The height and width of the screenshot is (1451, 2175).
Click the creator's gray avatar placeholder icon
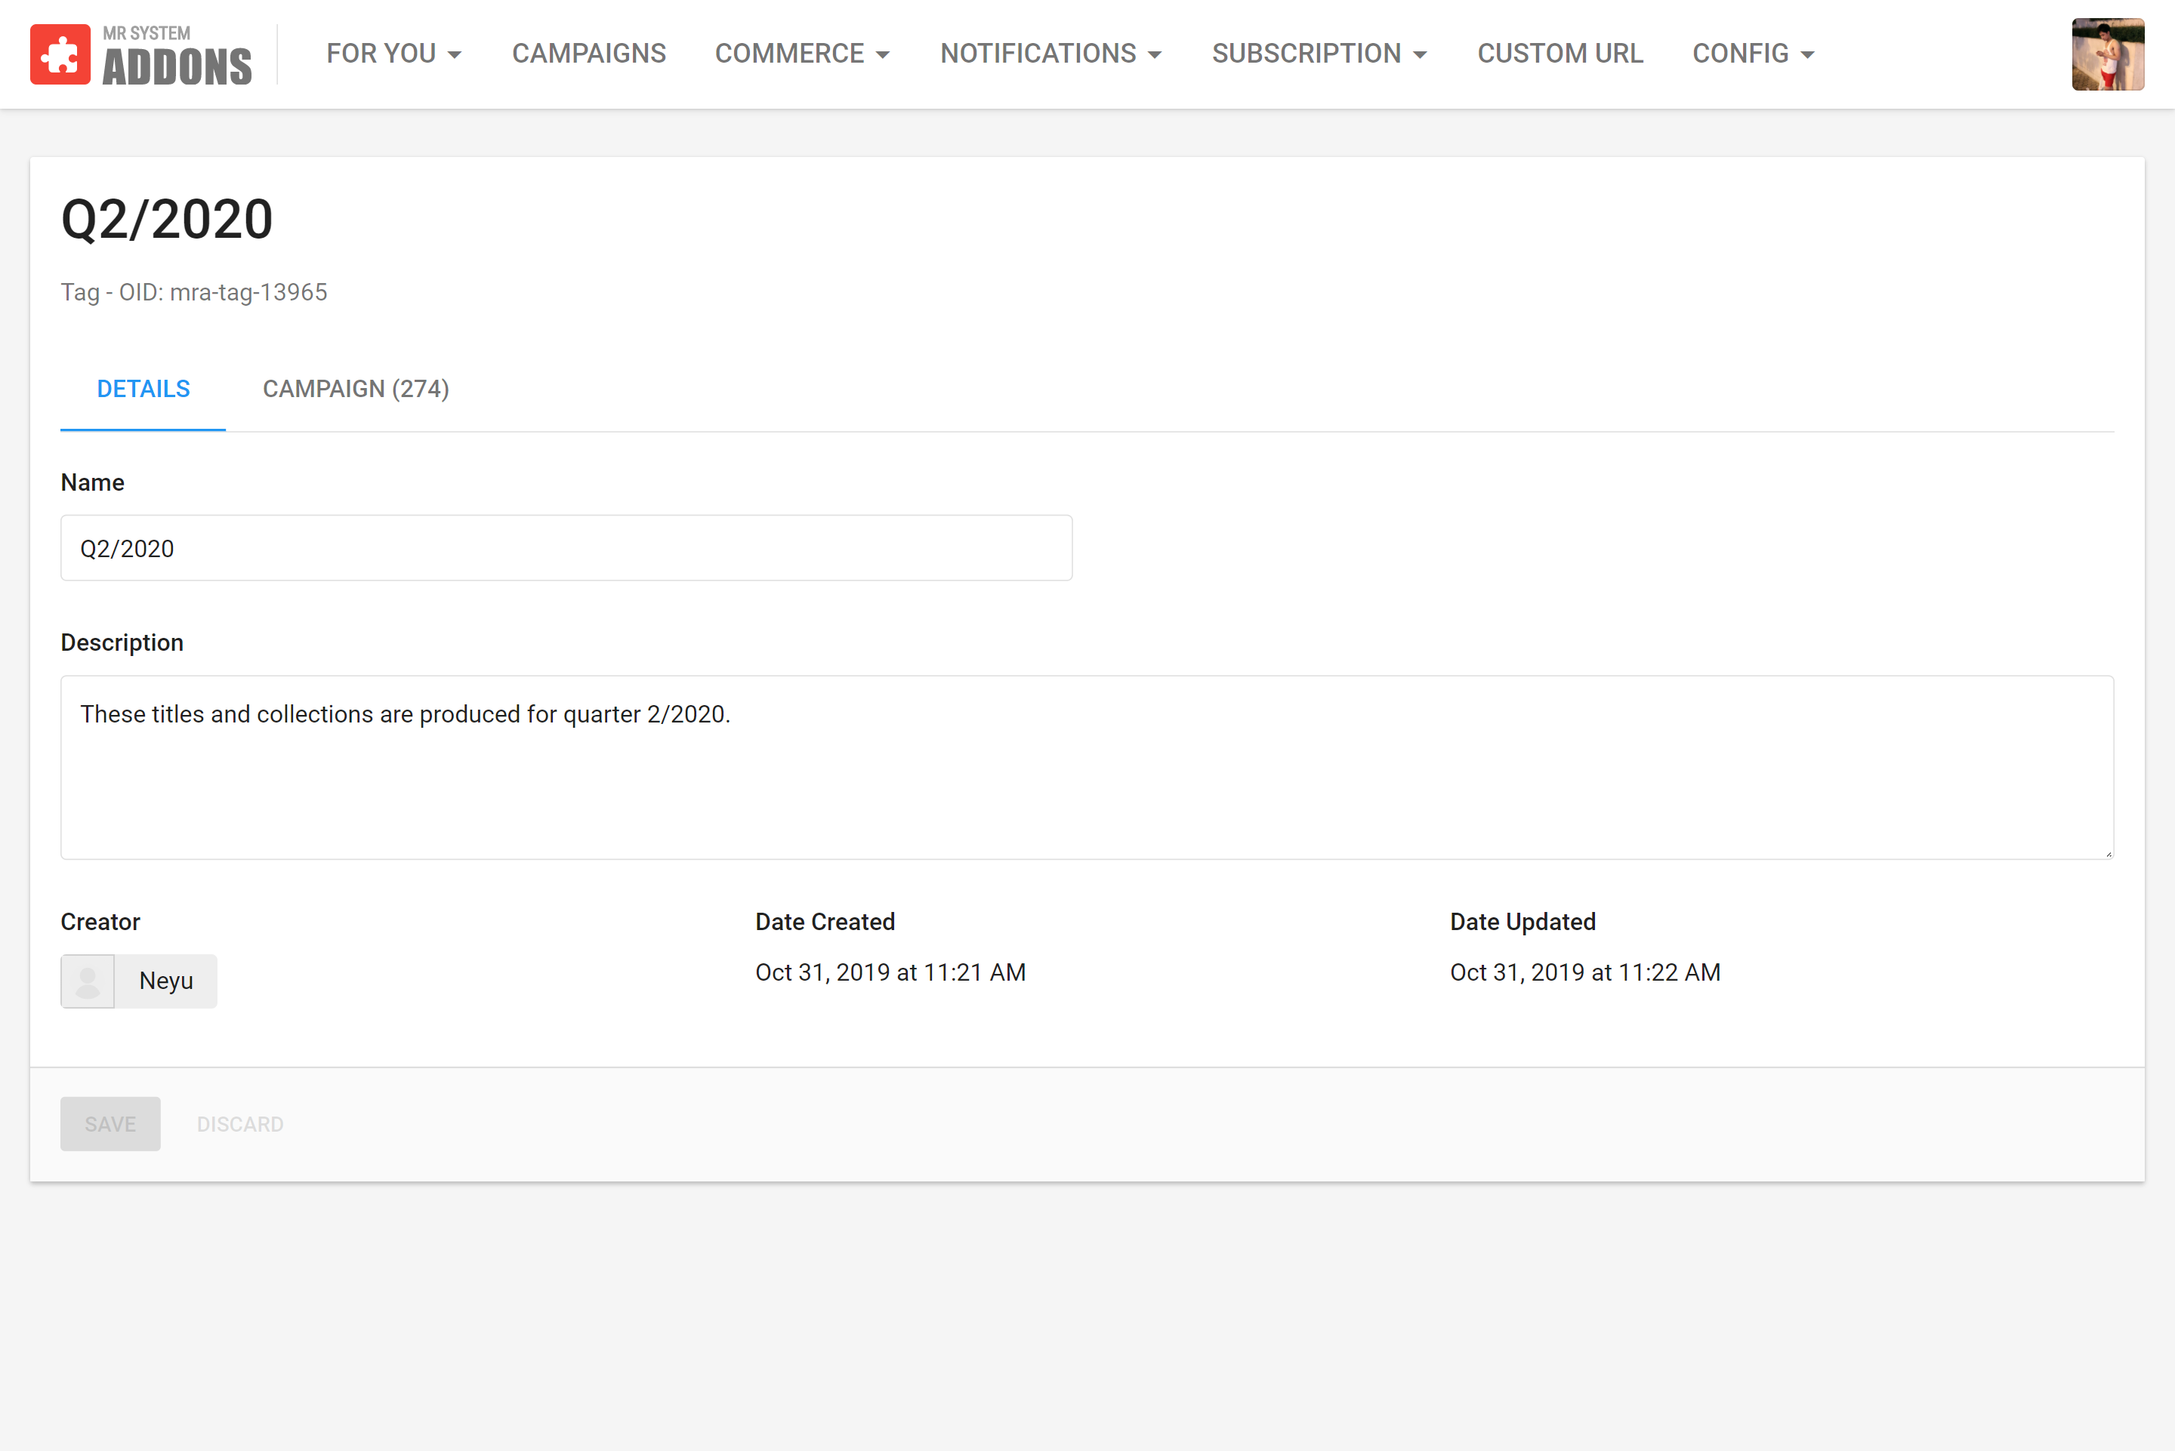[x=88, y=981]
